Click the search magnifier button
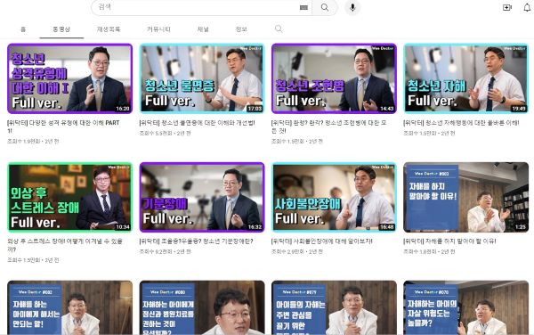The width and height of the screenshot is (534, 335). [325, 7]
